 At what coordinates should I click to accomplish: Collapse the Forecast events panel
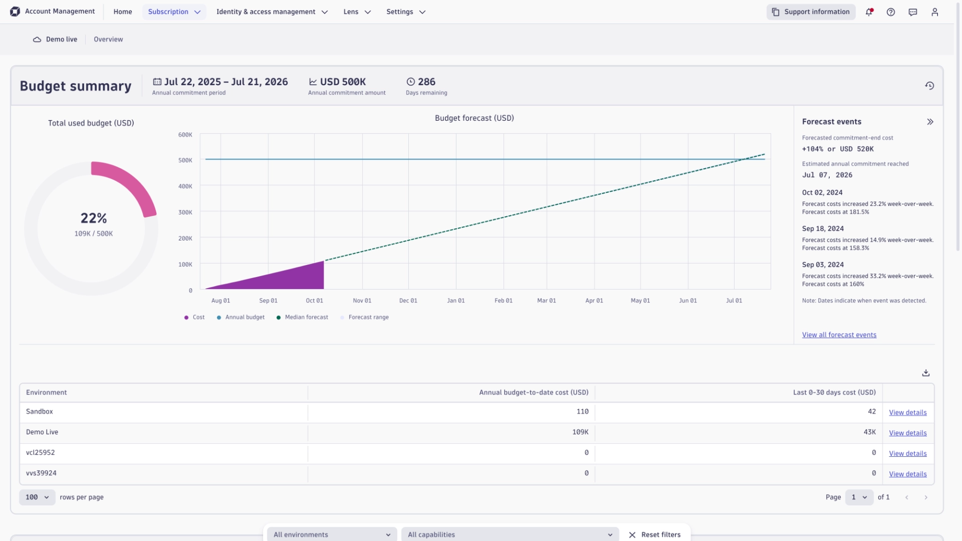tap(930, 121)
